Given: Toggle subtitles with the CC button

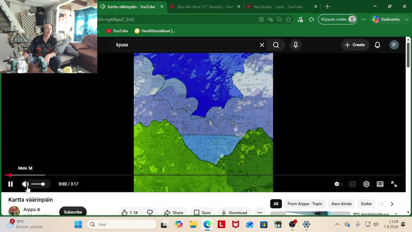Looking at the screenshot, I should pos(352,184).
